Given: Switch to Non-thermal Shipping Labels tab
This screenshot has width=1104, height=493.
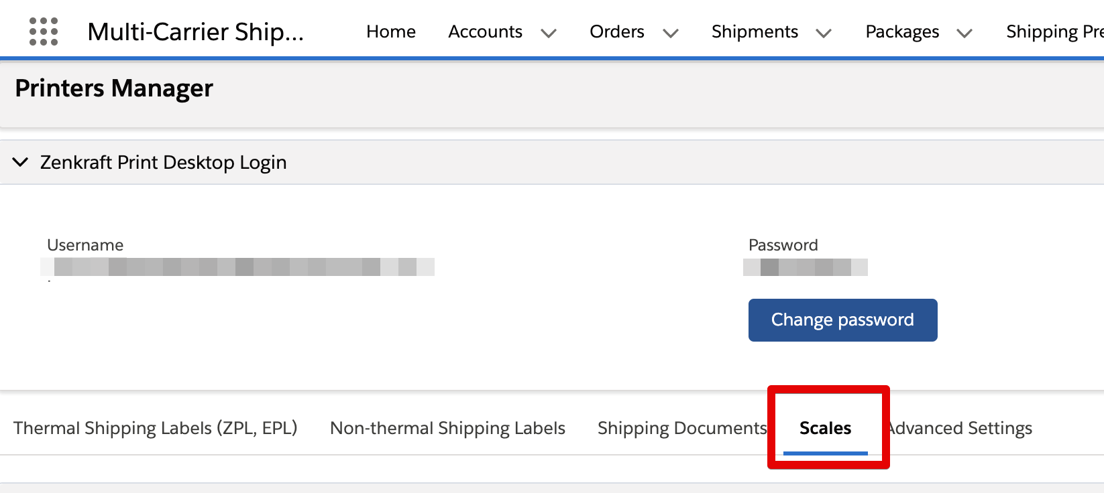Looking at the screenshot, I should (x=447, y=428).
